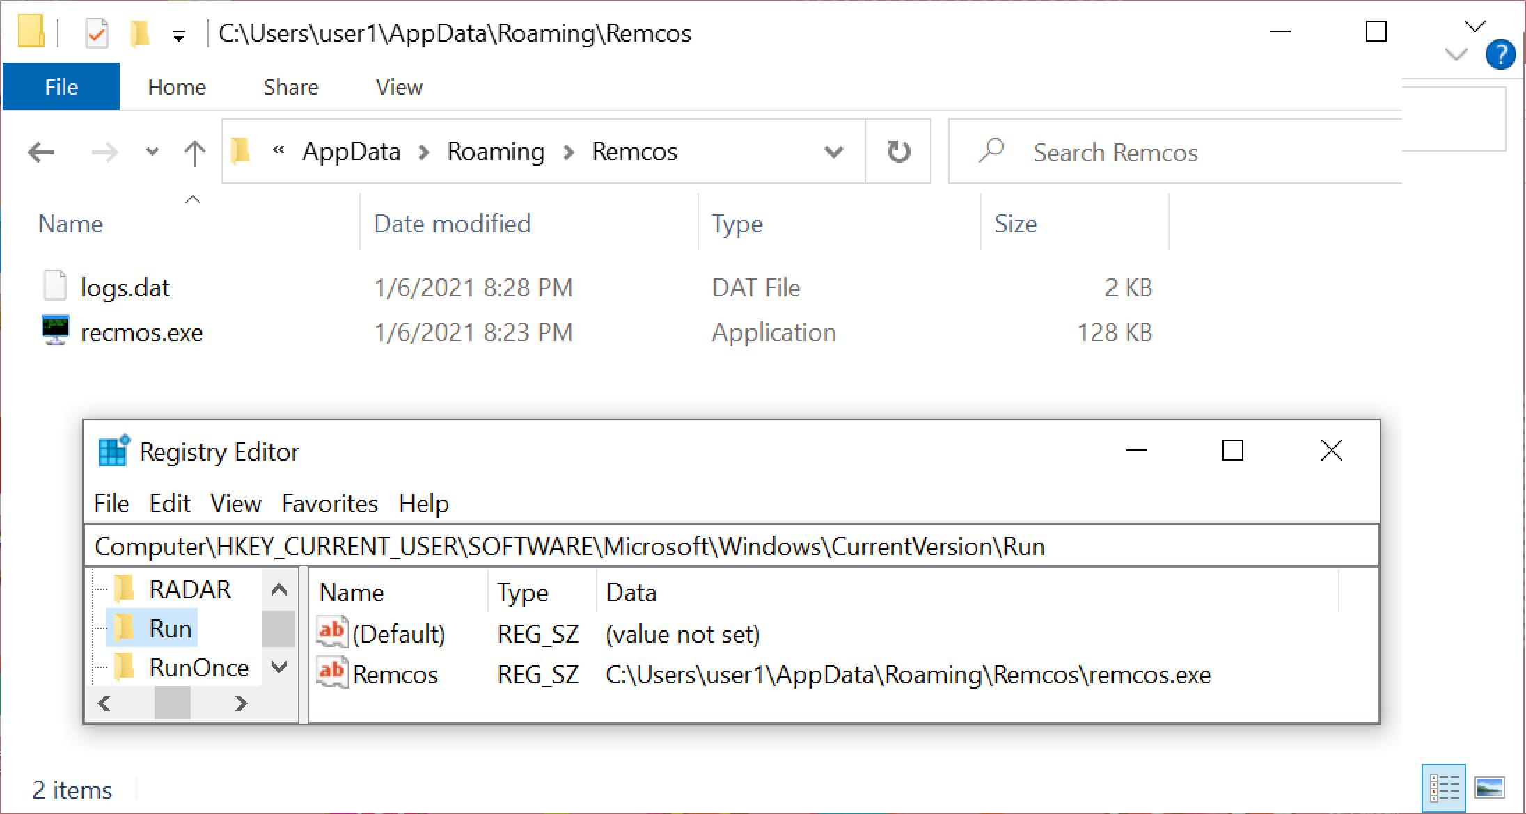Viewport: 1526px width, 814px height.
Task: Click the 2 items status text
Action: pyautogui.click(x=72, y=790)
